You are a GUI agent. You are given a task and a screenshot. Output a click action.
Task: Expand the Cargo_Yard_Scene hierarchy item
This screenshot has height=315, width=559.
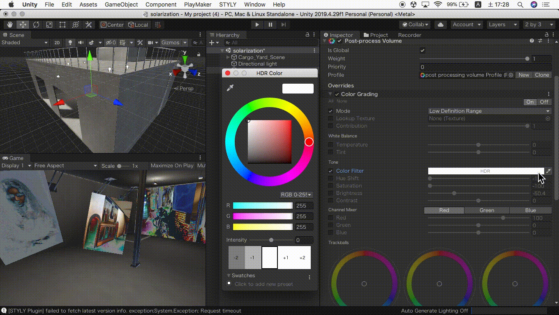click(x=227, y=57)
